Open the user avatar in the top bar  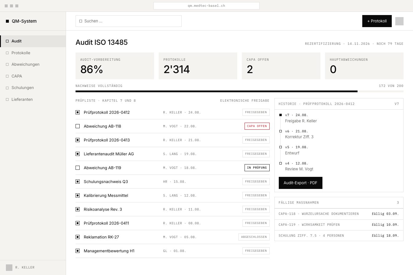pyautogui.click(x=399, y=21)
